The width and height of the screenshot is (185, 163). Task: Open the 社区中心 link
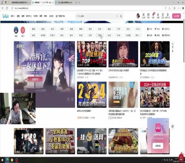[x=166, y=29]
